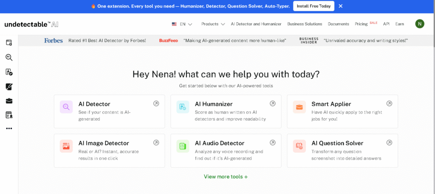The width and height of the screenshot is (435, 194).
Task: Click the blue AI Humanizer card icon
Action: (x=183, y=107)
